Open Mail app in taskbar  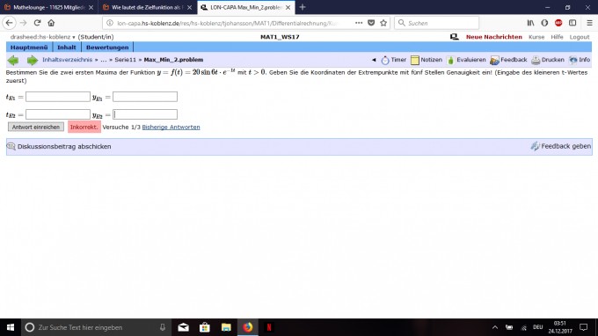184,327
